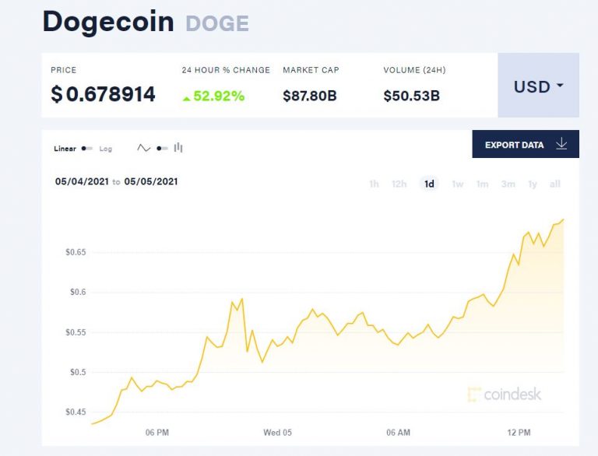Image resolution: width=598 pixels, height=456 pixels.
Task: Select the all time range
Action: (x=555, y=184)
